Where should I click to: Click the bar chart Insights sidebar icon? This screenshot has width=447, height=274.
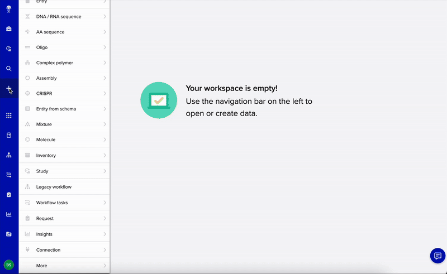(8, 214)
